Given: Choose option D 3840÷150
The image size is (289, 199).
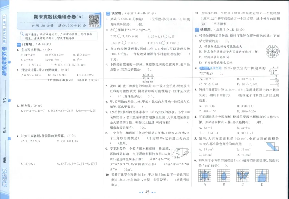Looking at the screenshot, I should click(246, 111).
